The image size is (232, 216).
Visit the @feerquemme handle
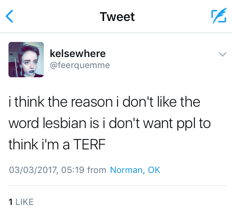tap(79, 65)
